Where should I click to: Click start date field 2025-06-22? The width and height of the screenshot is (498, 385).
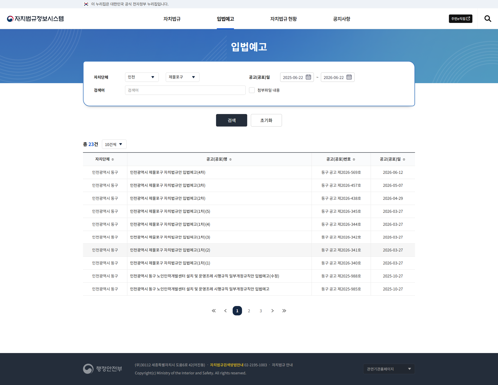297,77
